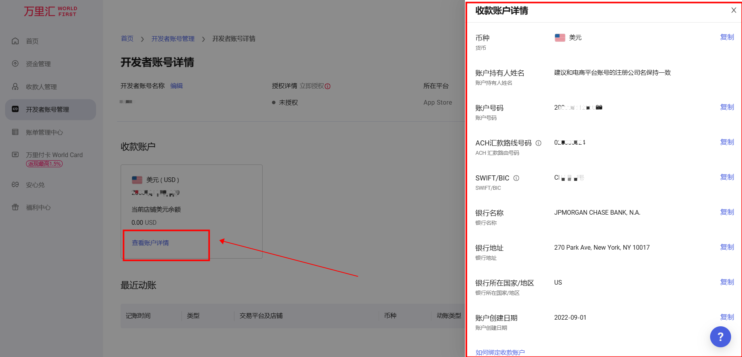Click the US country value

click(558, 283)
